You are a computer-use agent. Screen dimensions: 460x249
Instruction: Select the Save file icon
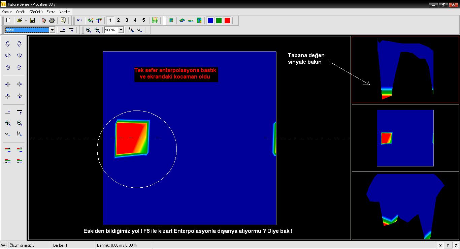[32, 20]
